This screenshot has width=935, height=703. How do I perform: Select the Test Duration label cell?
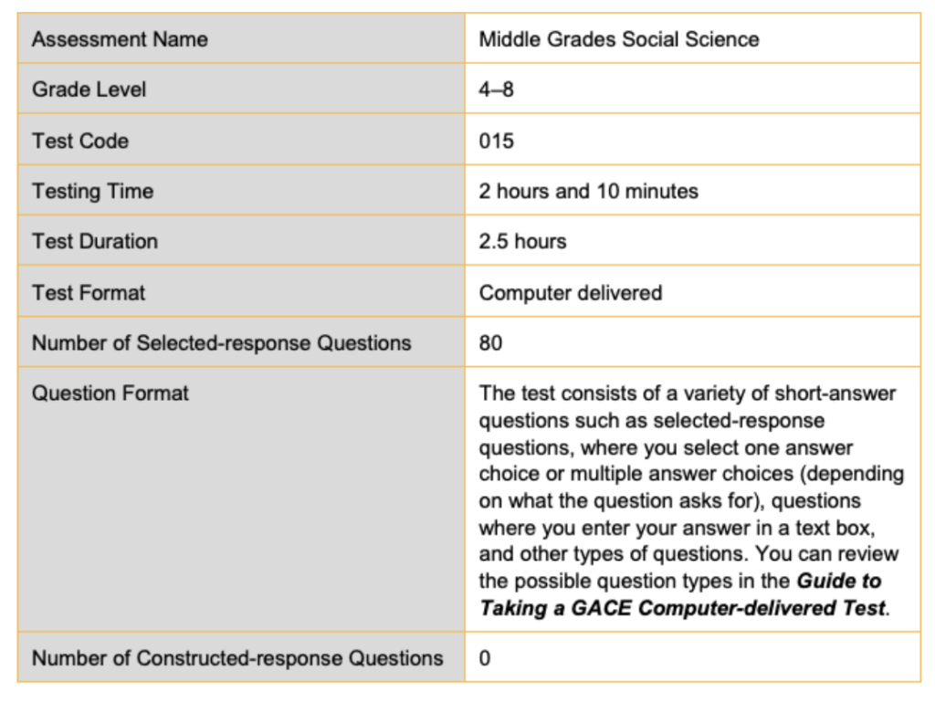pyautogui.click(x=95, y=241)
